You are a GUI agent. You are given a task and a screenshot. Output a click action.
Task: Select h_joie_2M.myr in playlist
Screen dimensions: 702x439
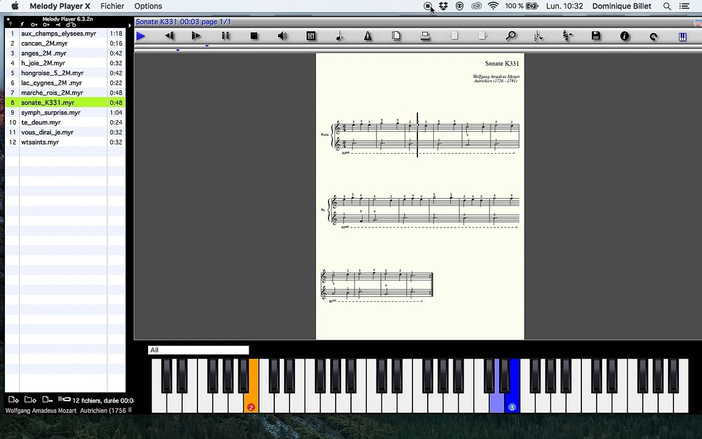pos(65,63)
